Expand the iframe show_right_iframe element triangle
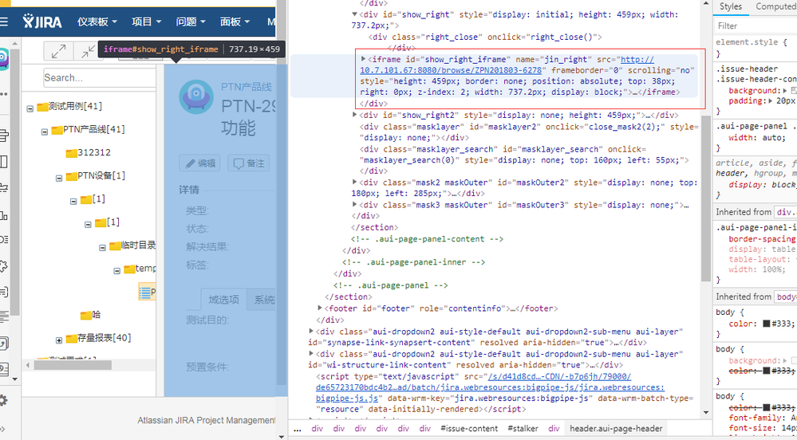The image size is (797, 440). (x=364, y=59)
